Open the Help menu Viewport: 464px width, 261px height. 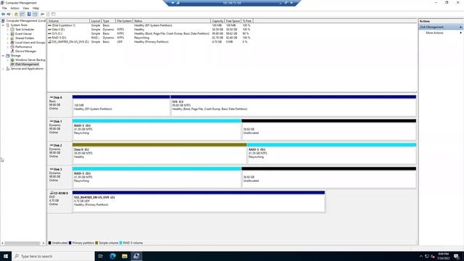tap(36, 8)
